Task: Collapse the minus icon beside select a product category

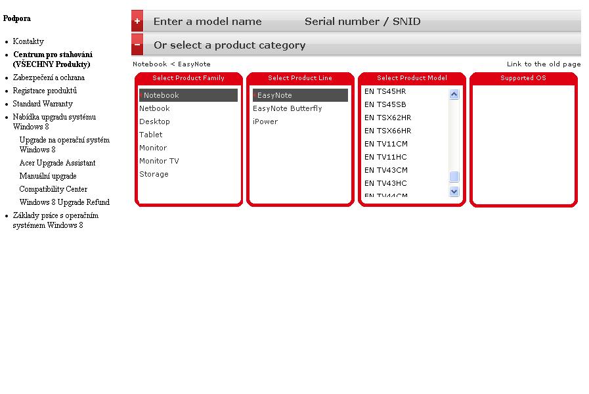Action: [137, 45]
